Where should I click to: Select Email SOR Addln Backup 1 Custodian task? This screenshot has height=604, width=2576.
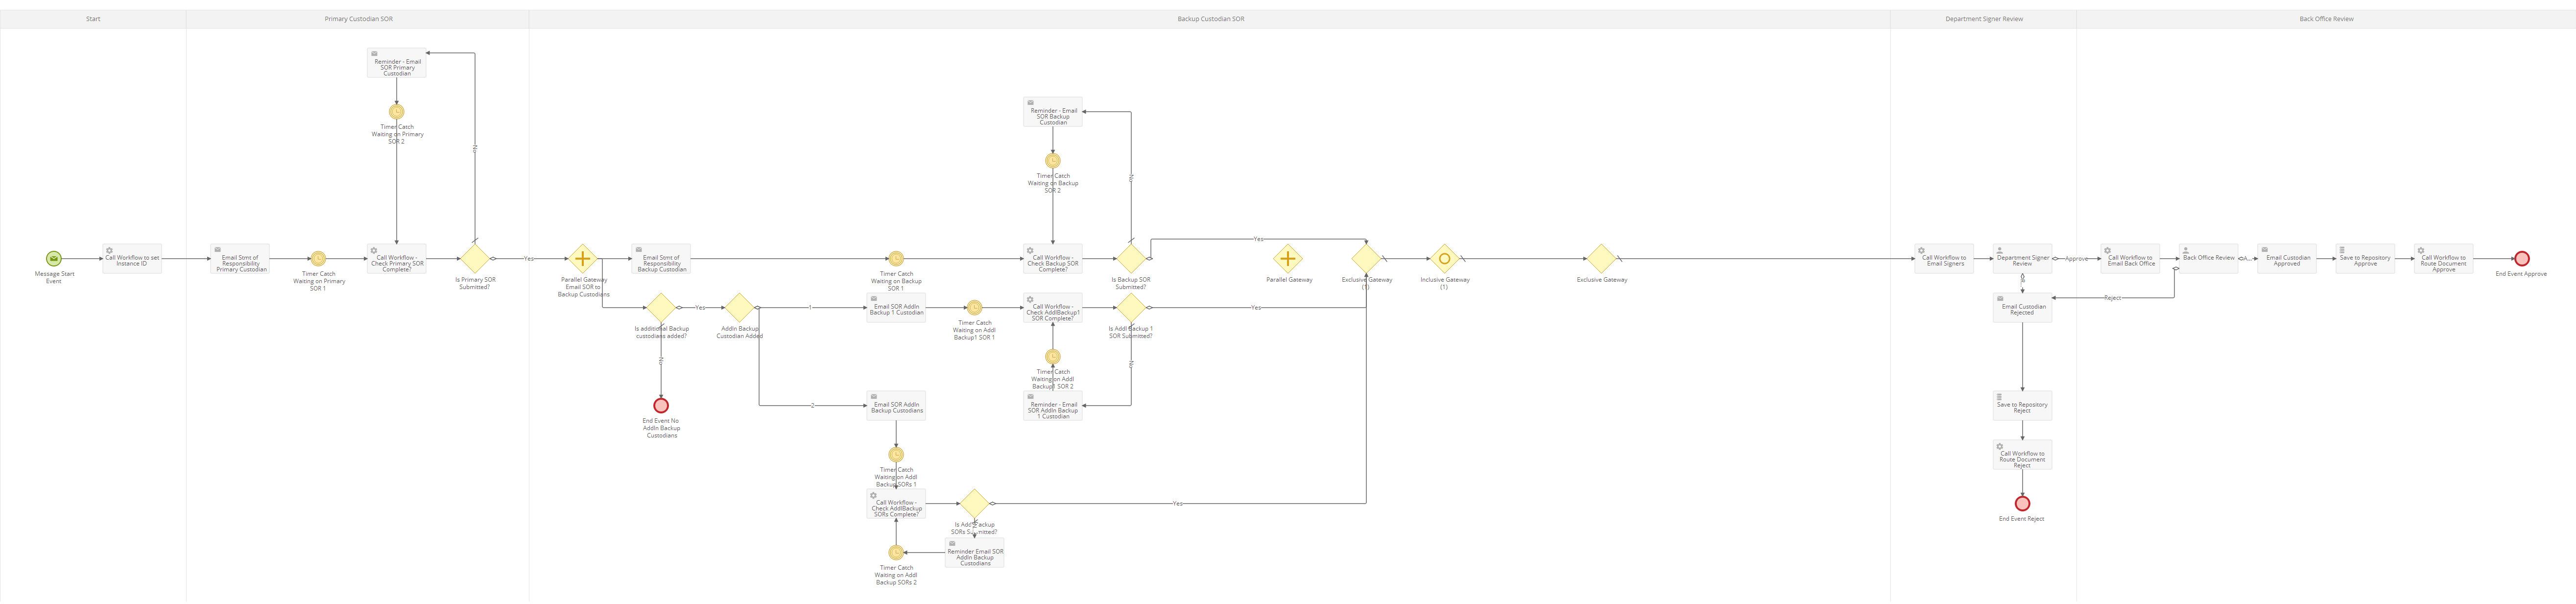coord(896,308)
